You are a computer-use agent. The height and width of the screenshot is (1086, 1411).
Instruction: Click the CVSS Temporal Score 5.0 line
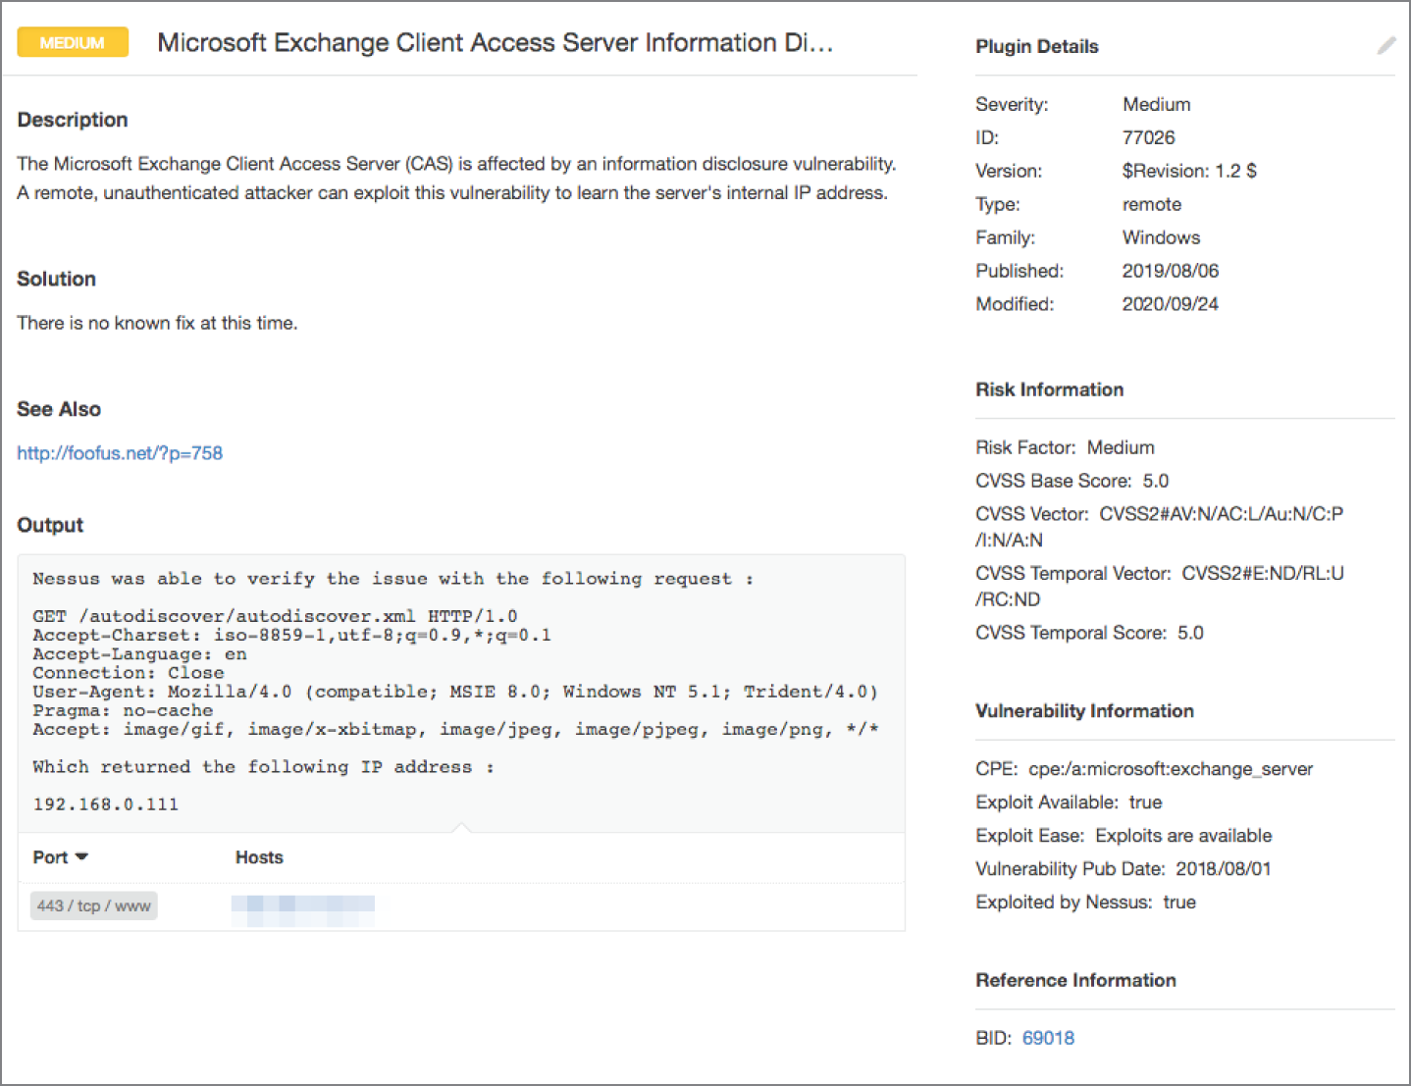point(1089,633)
